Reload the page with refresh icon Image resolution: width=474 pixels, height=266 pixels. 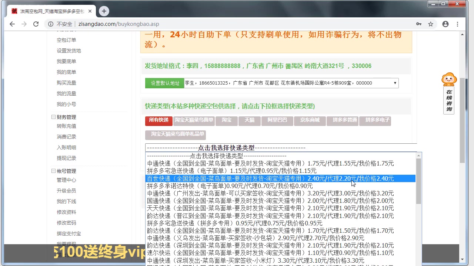(36, 24)
